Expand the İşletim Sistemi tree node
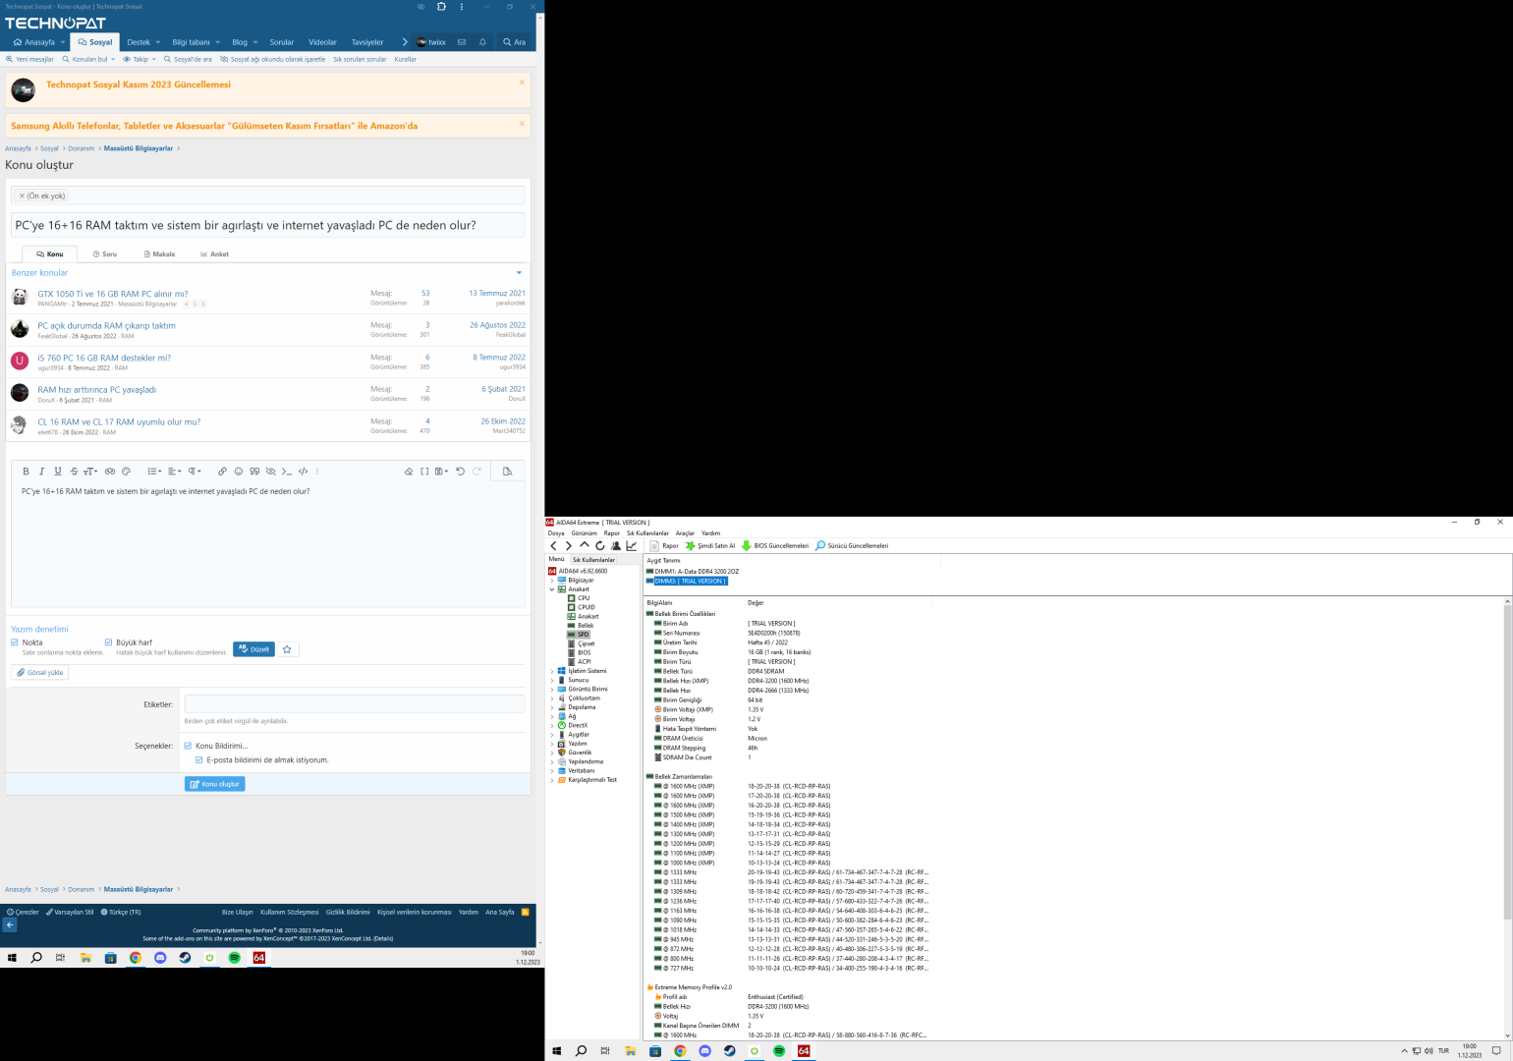This screenshot has width=1513, height=1061. point(552,671)
